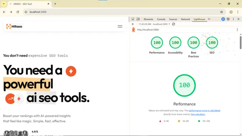Toggle the device toolbar in DevTools
The height and width of the screenshot is (136, 242).
pos(138,19)
